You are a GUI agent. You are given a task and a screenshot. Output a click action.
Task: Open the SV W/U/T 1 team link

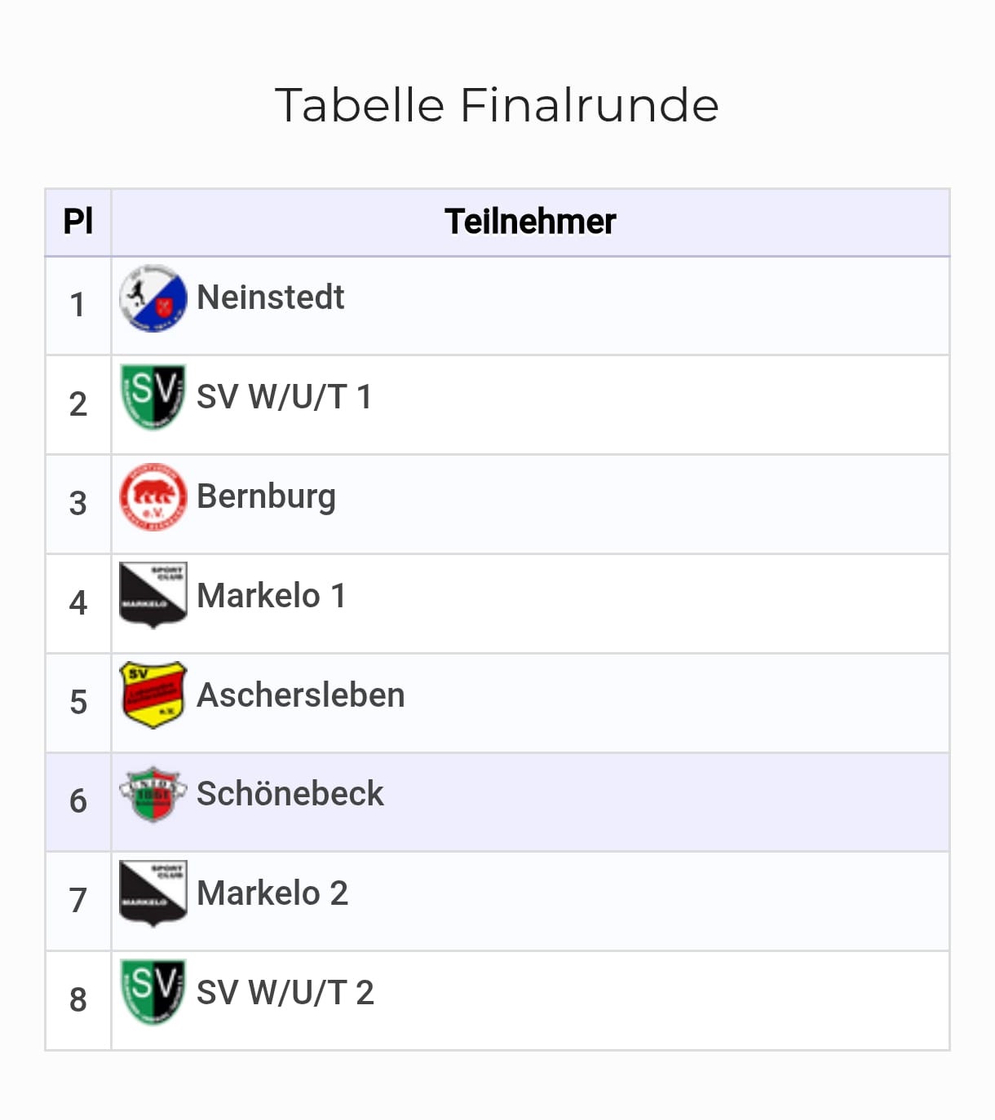(285, 397)
